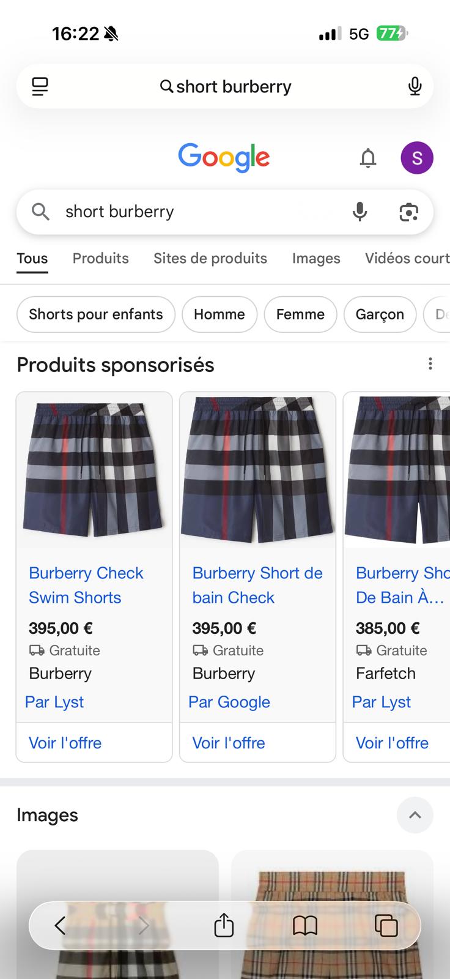This screenshot has width=450, height=979.
Task: Open Google notifications bell
Action: 367,158
